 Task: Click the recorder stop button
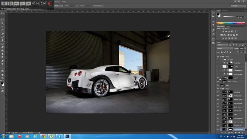(4, 3)
